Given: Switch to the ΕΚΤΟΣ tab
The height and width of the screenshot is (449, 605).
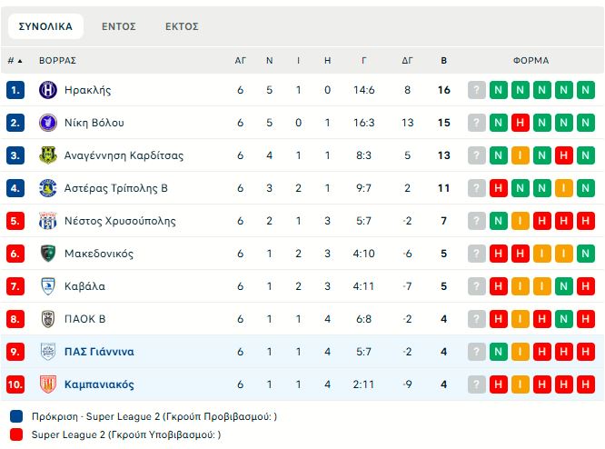Looking at the screenshot, I should click(182, 26).
